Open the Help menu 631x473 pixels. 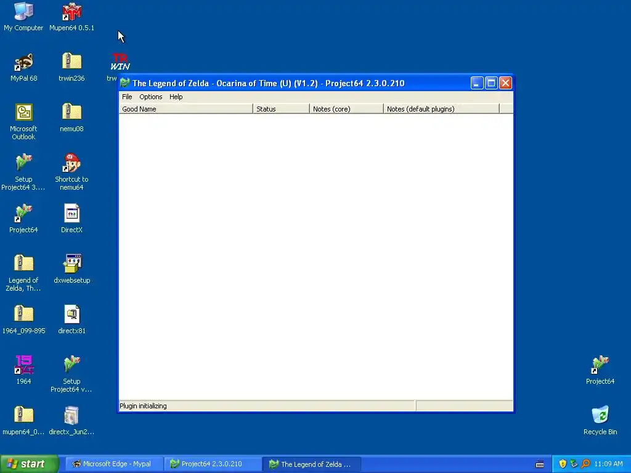pos(176,97)
